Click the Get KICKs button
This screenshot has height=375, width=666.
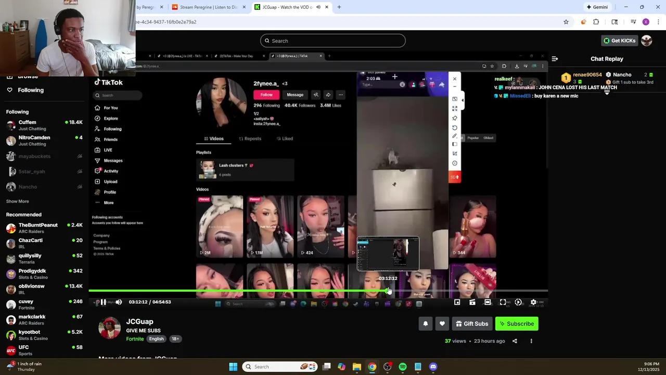pyautogui.click(x=620, y=41)
